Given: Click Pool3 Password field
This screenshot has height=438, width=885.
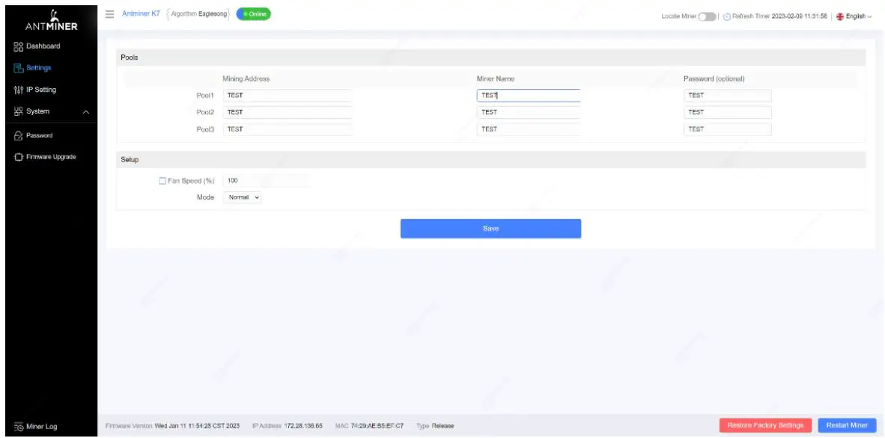Looking at the screenshot, I should tap(728, 129).
